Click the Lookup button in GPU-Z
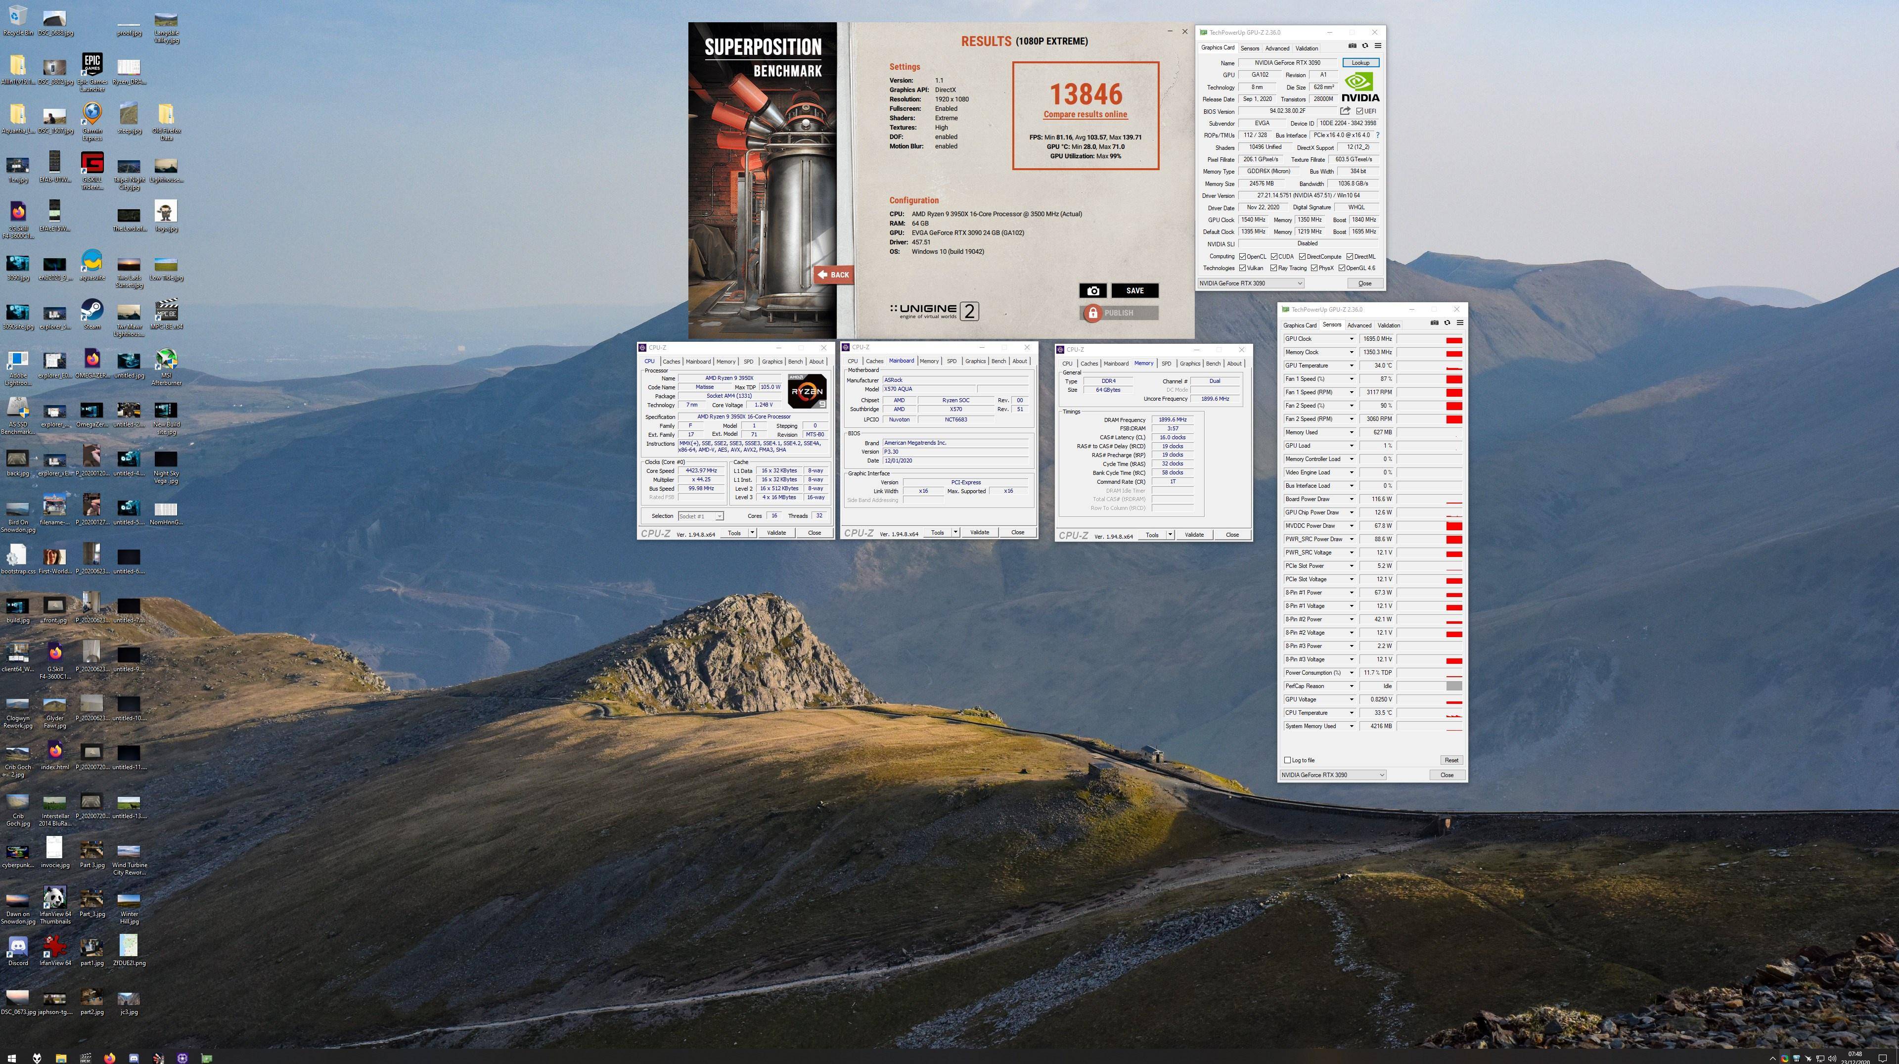This screenshot has height=1064, width=1899. pos(1360,63)
